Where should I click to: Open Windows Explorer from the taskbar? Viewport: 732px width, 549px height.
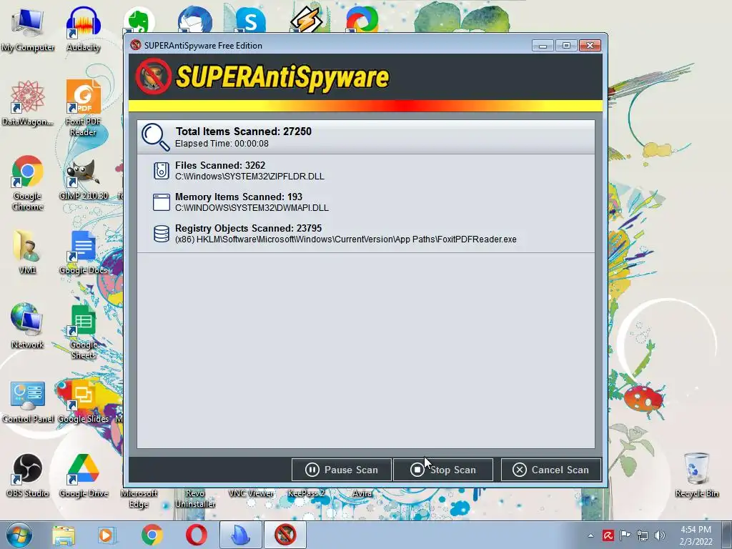(x=63, y=535)
